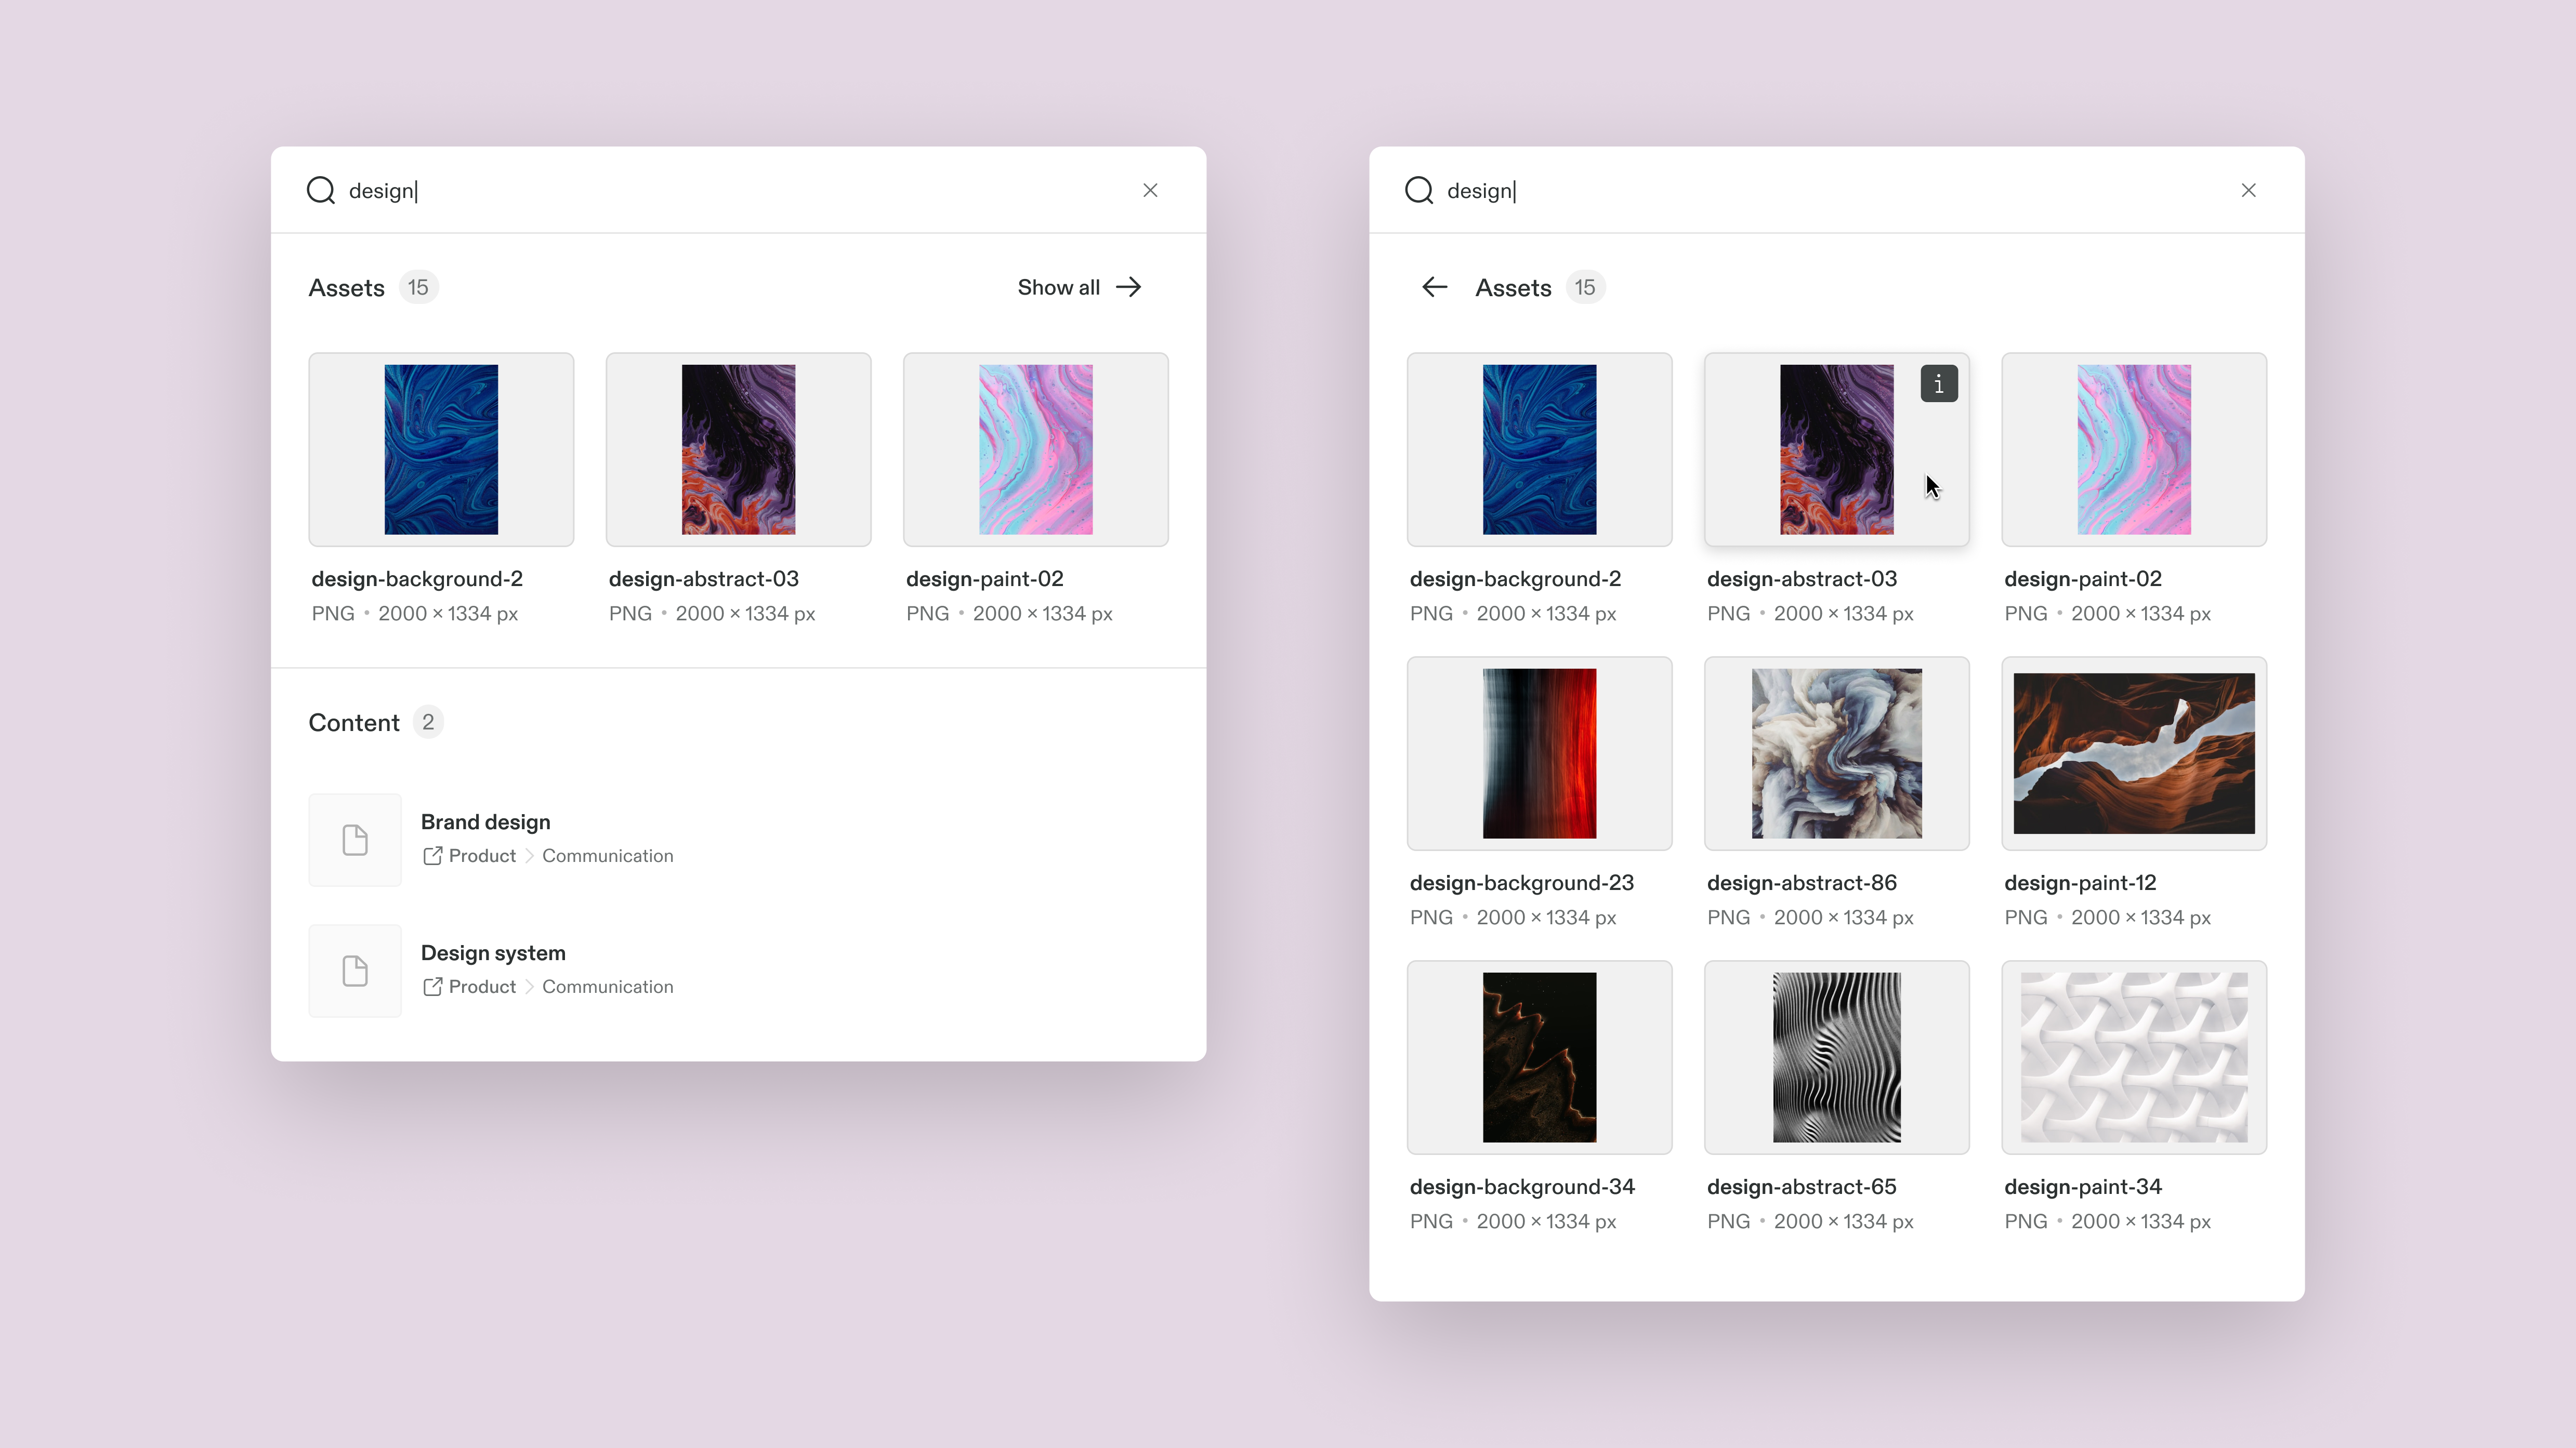The width and height of the screenshot is (2576, 1448).
Task: Select design-background-23 thumbnail
Action: tap(1539, 753)
